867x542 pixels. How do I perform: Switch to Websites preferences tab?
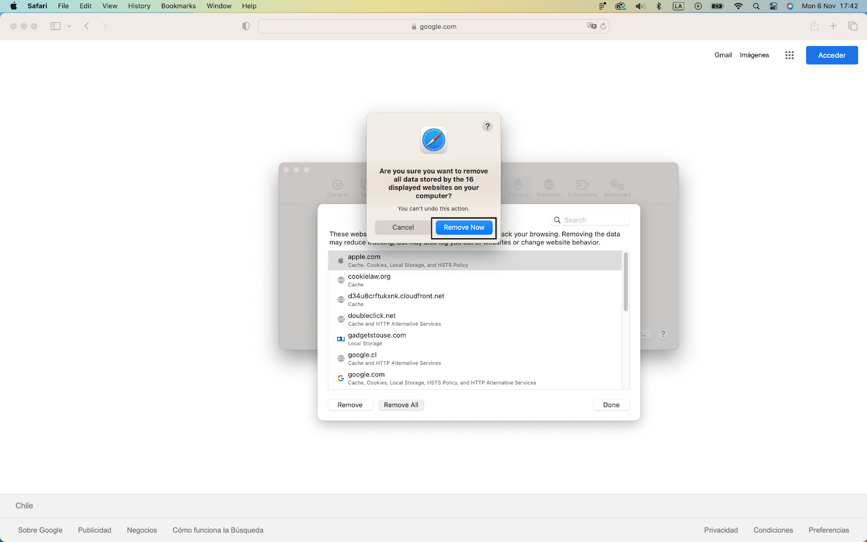click(x=548, y=188)
